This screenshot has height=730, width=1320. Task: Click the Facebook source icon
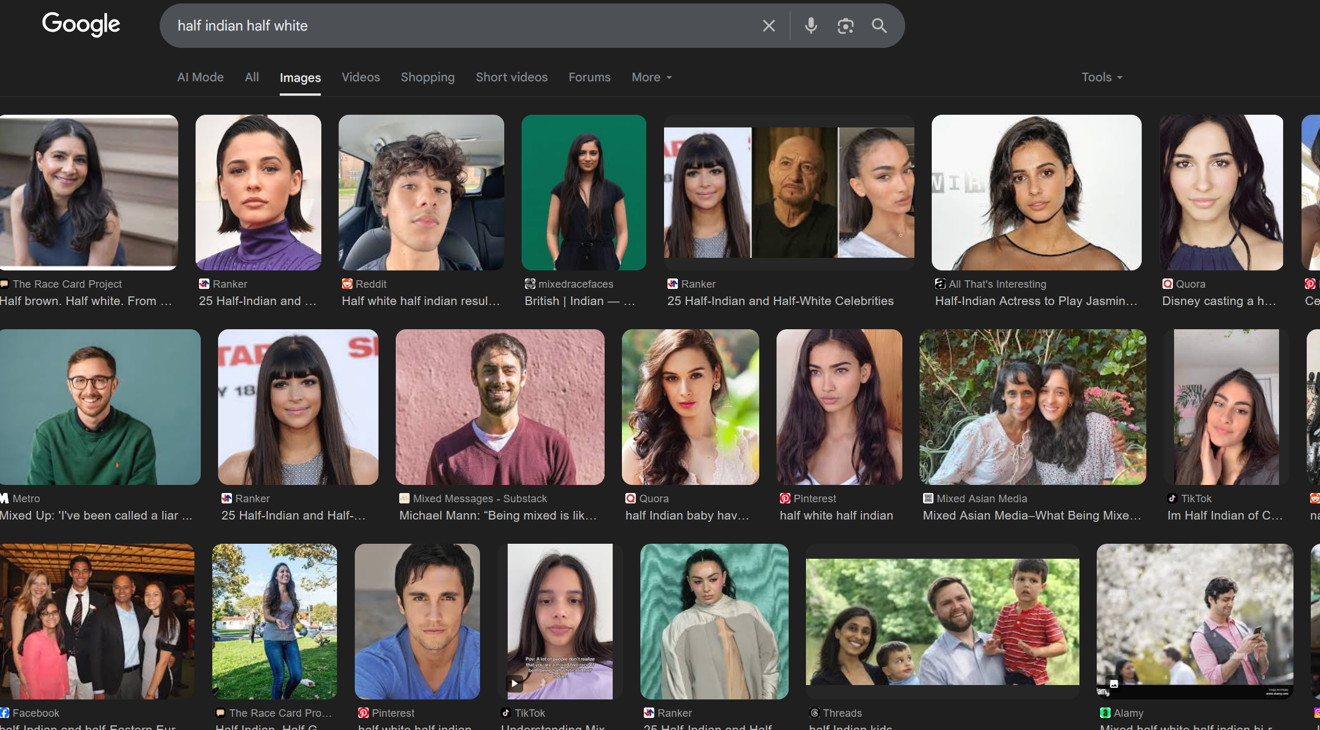(4, 713)
